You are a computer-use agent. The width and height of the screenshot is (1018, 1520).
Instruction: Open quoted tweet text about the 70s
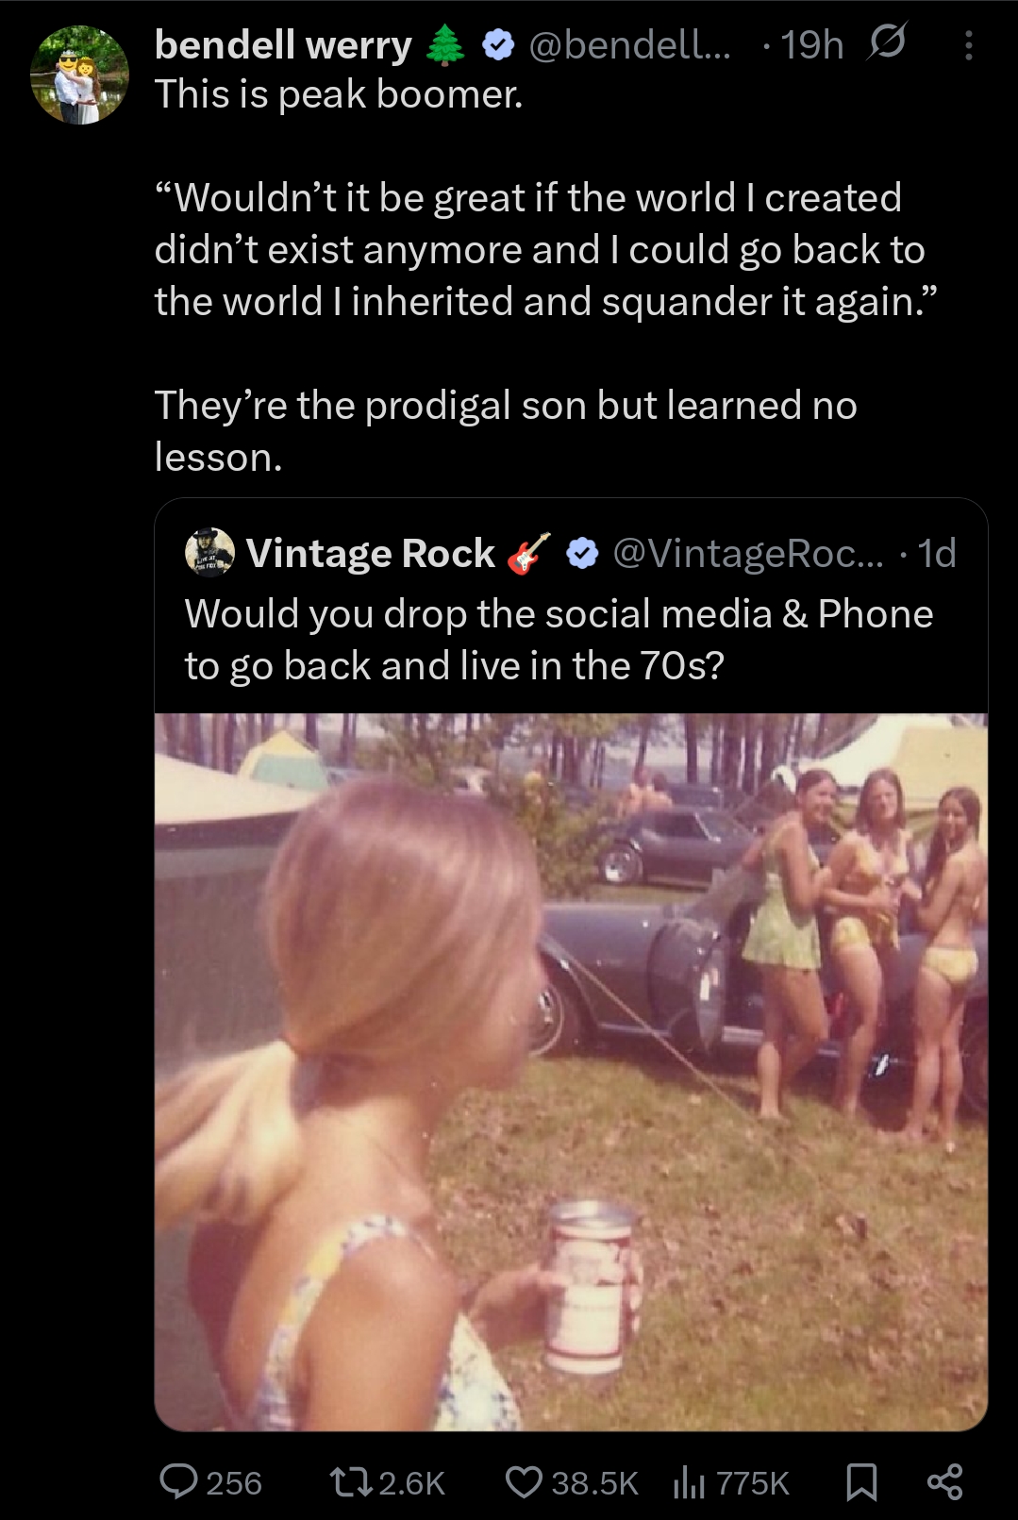559,640
